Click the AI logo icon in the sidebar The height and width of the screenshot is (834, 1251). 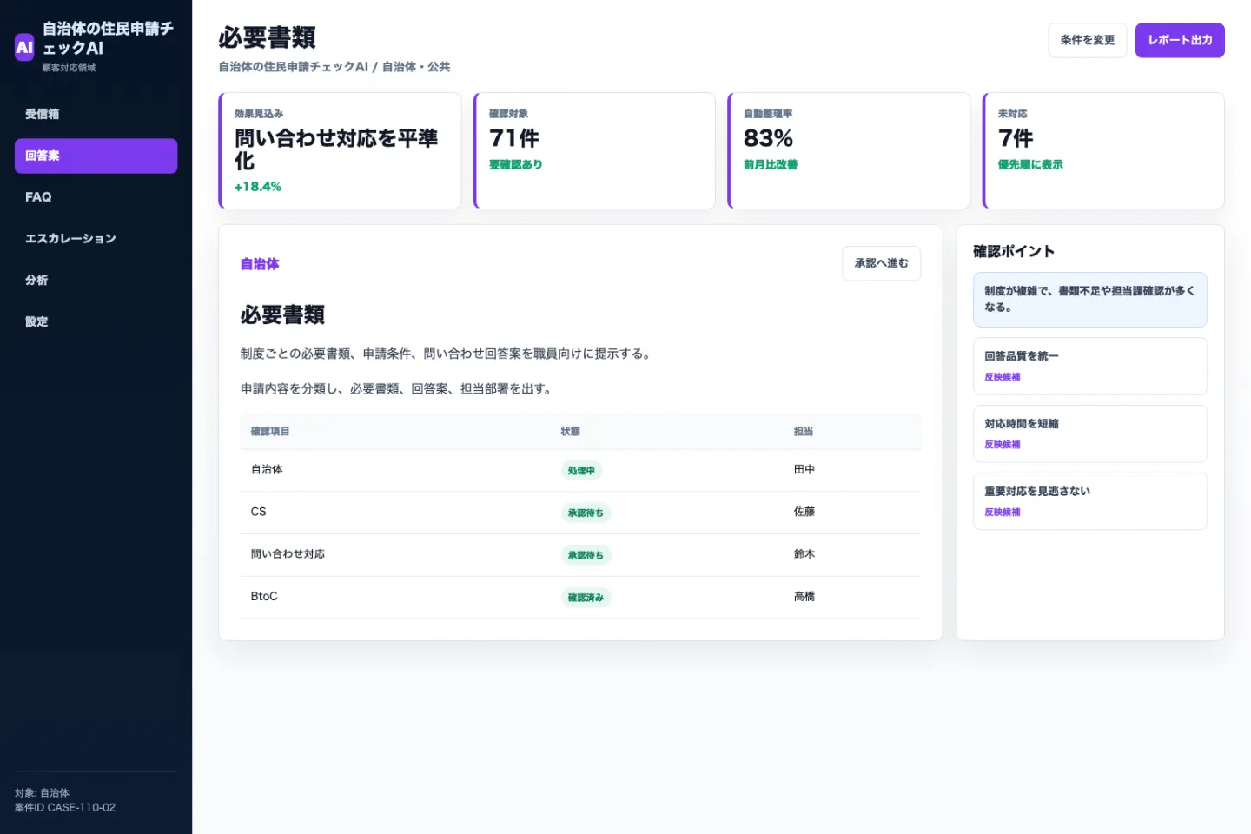24,47
